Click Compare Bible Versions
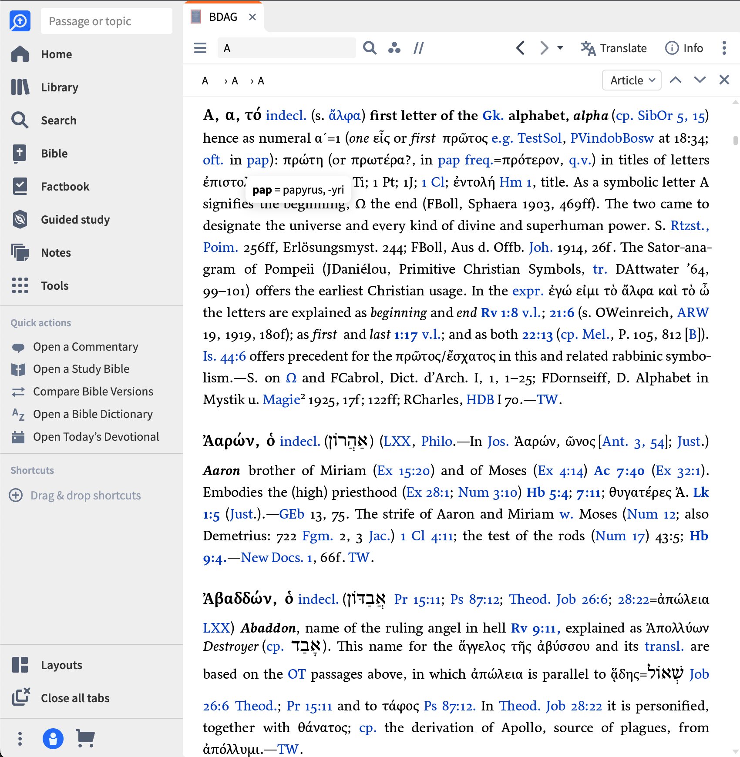 click(x=83, y=392)
